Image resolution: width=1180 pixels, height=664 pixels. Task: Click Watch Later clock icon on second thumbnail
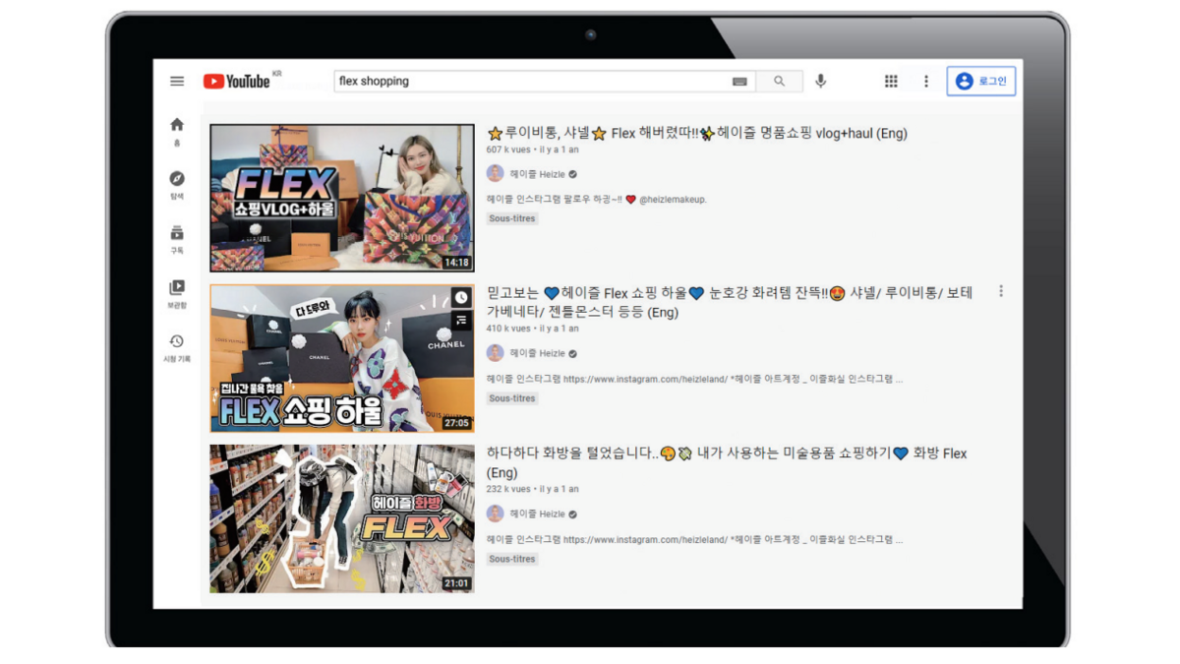click(461, 298)
